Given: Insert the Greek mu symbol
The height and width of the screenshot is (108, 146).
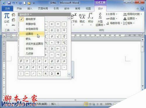Looking at the screenshot, I should pos(64,61).
